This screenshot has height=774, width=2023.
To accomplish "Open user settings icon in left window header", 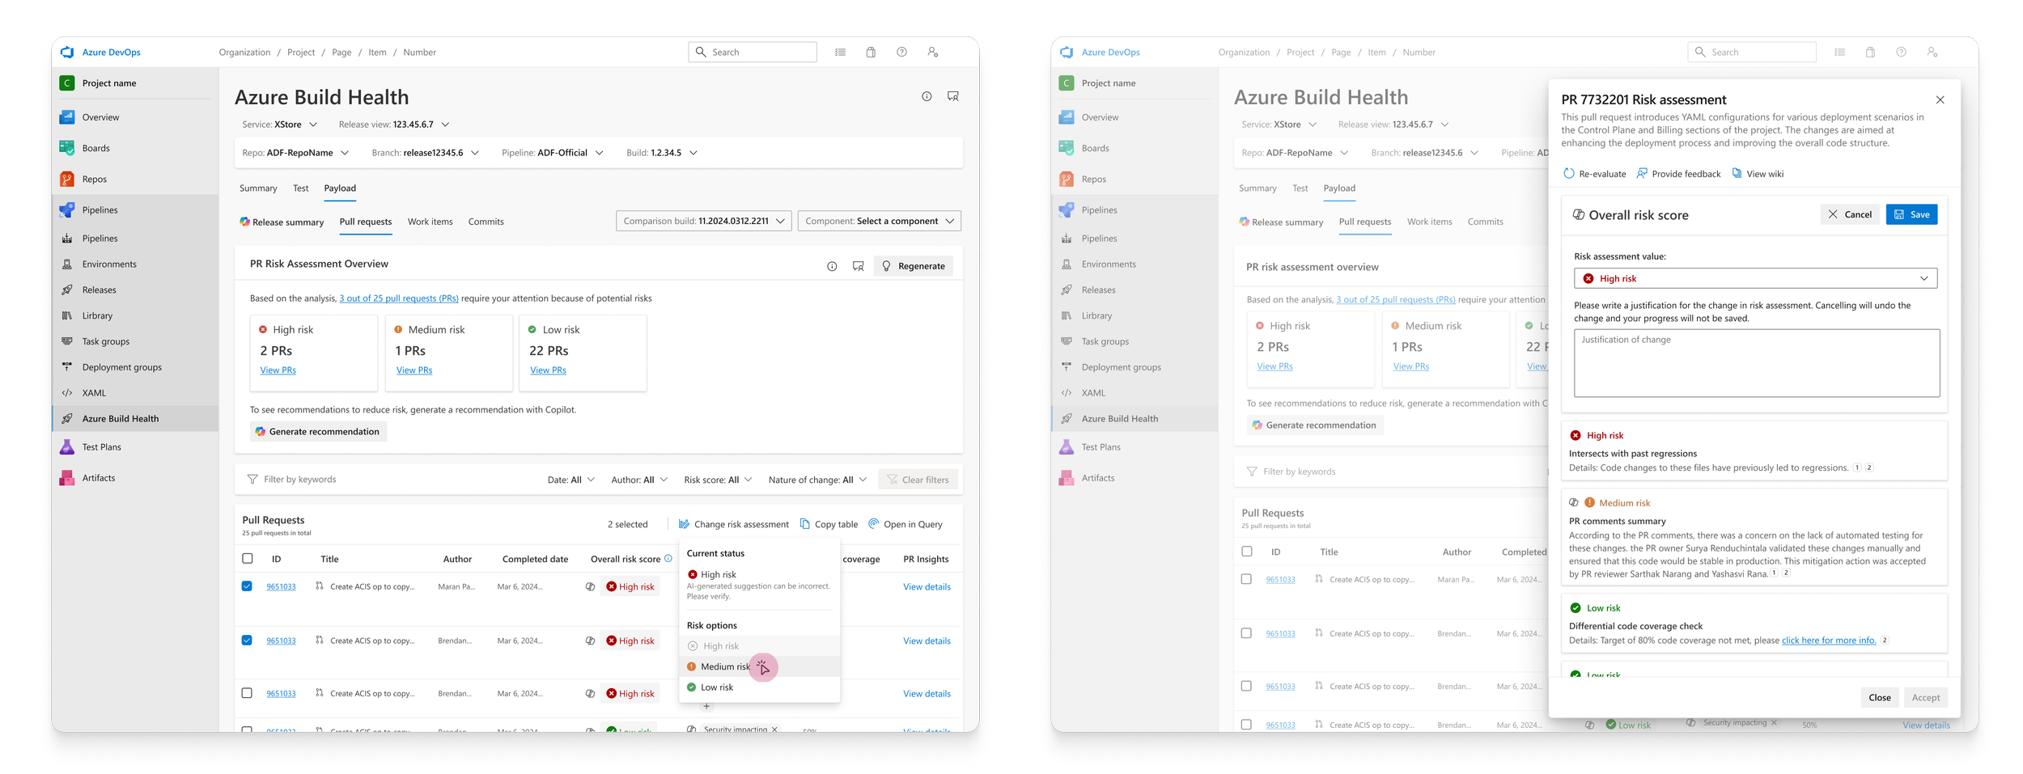I will [x=932, y=52].
